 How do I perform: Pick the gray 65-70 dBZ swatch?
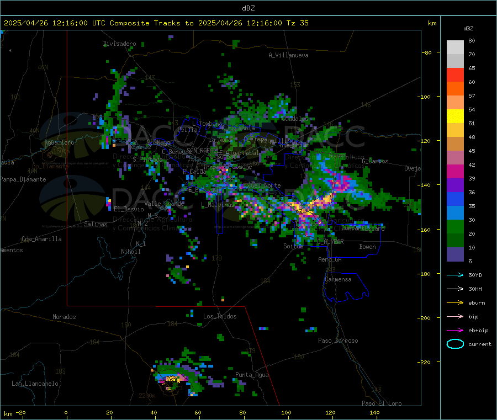pos(455,61)
